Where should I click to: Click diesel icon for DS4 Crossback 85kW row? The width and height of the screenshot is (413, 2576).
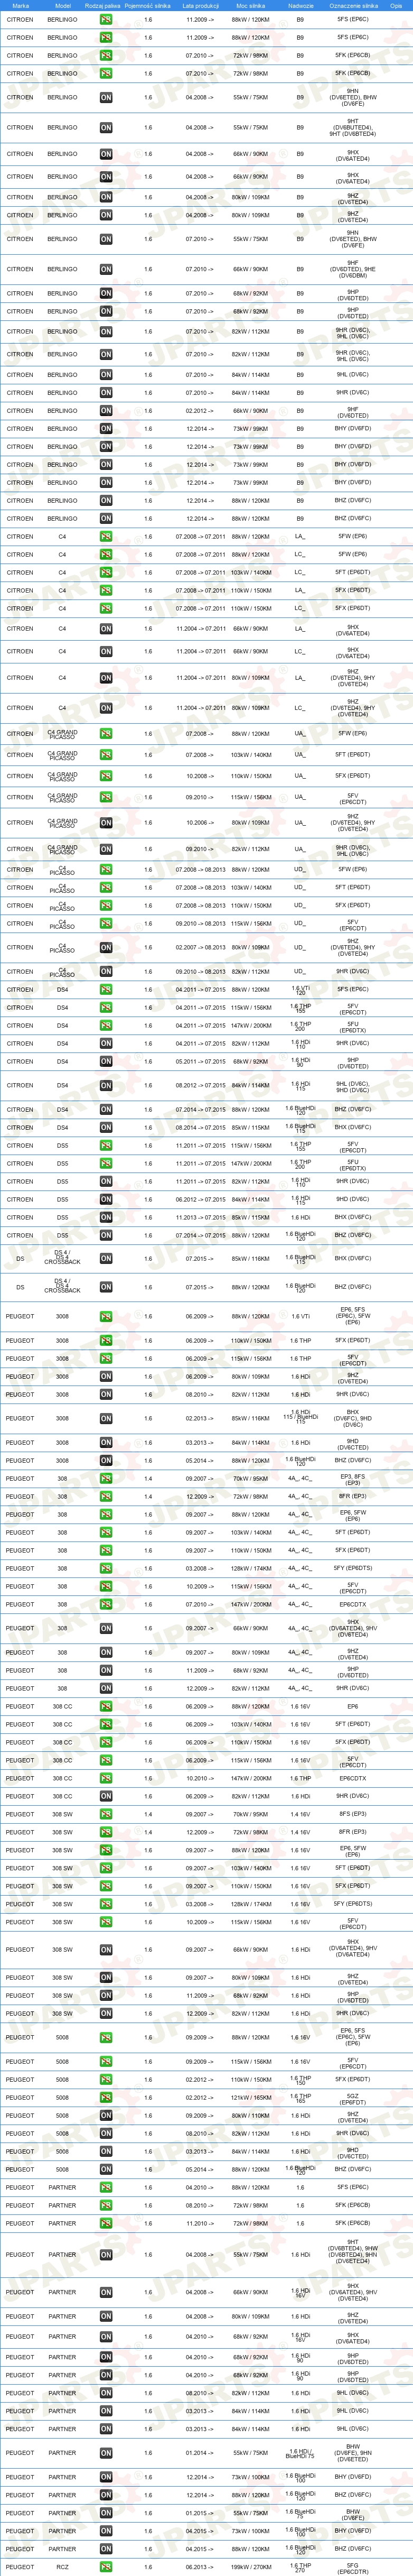click(x=106, y=1259)
